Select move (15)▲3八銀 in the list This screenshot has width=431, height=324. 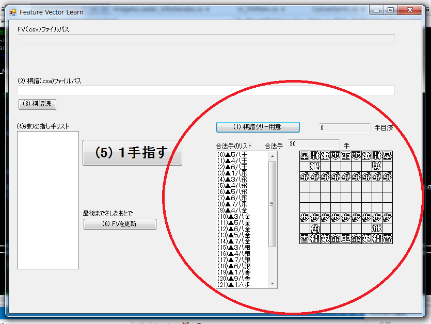234,247
